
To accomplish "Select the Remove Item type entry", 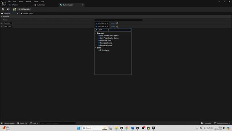I will (x=105, y=40).
